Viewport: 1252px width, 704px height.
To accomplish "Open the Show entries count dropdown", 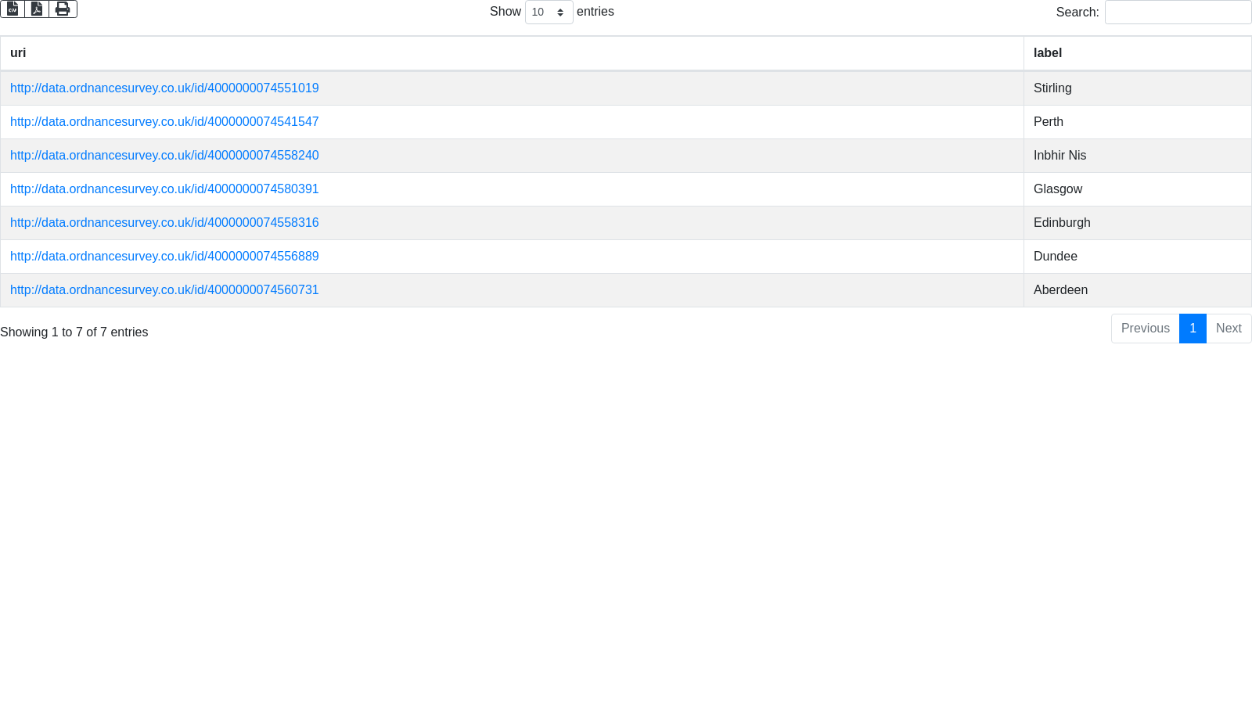I will pyautogui.click(x=549, y=13).
